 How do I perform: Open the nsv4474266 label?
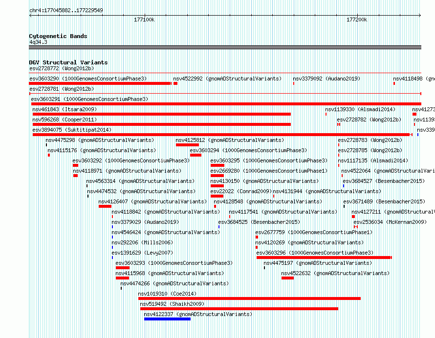click(174, 283)
